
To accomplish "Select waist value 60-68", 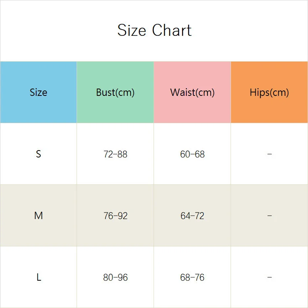I will click(x=192, y=154).
